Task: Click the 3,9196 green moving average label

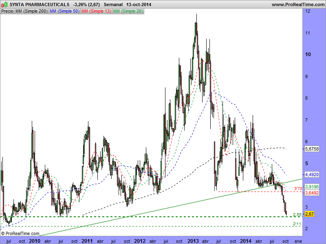Action: [312, 187]
